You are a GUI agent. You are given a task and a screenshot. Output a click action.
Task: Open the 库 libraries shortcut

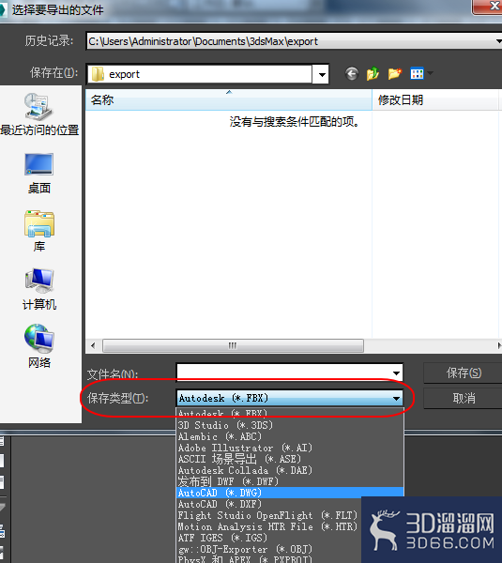click(39, 231)
